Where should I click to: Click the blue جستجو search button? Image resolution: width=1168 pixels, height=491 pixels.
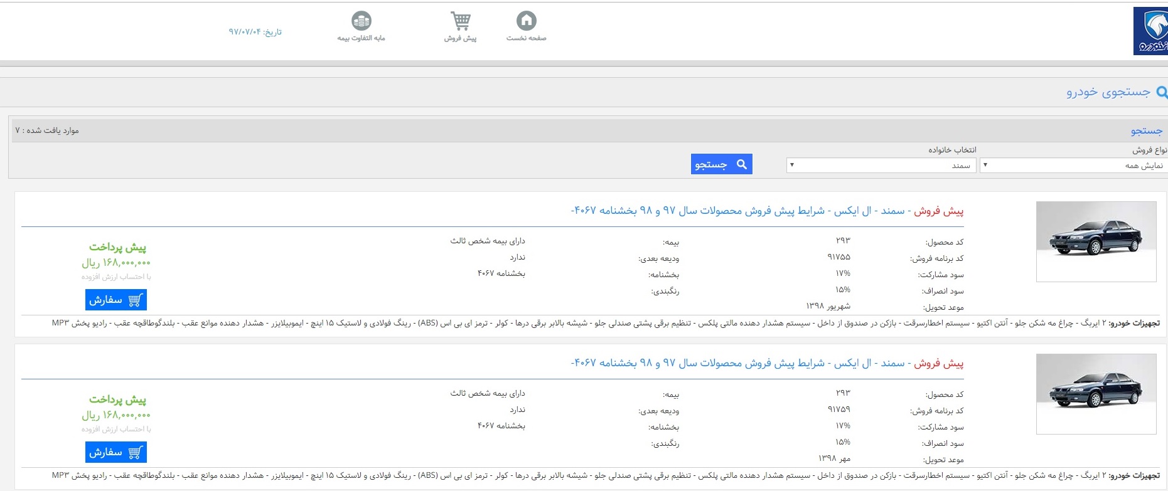tap(721, 164)
